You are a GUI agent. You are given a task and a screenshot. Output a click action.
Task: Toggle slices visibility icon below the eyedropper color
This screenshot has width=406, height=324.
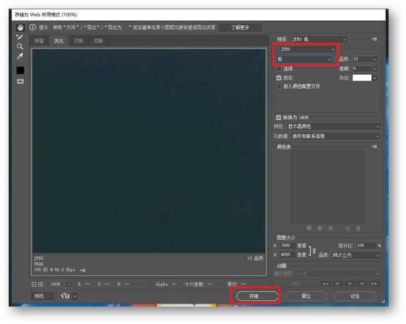[x=20, y=81]
